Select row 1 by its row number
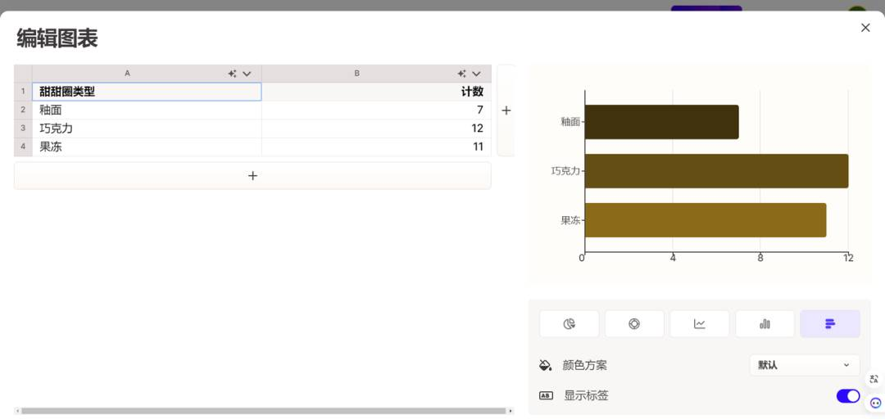This screenshot has height=419, width=885. [x=23, y=92]
